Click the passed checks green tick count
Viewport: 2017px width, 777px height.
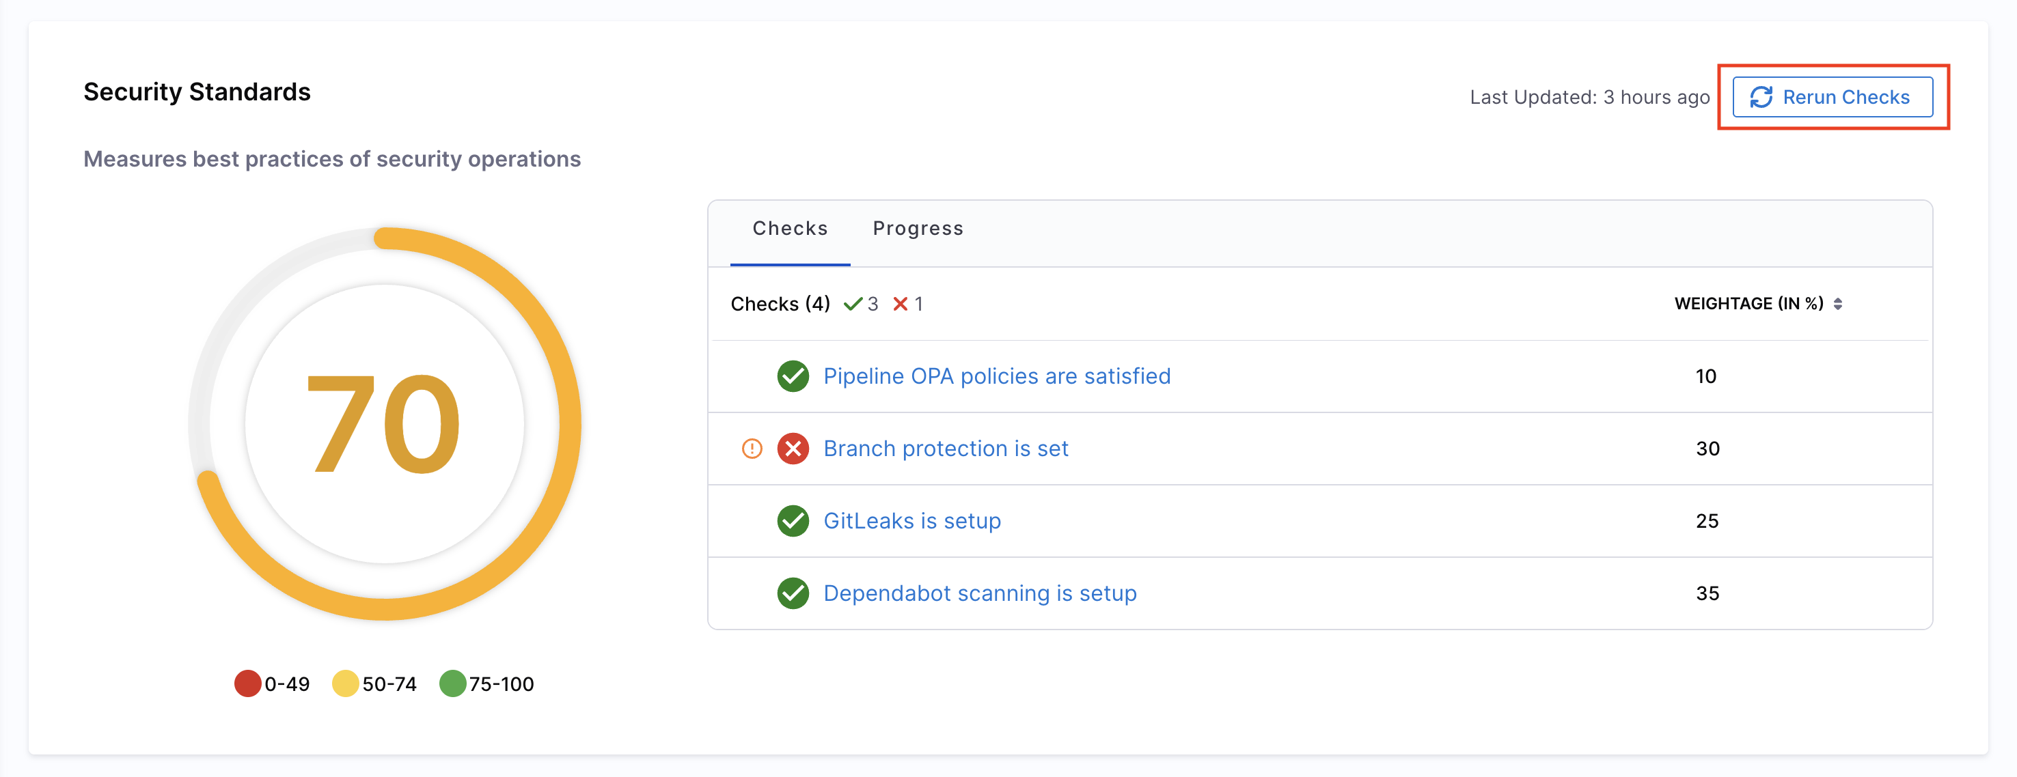pyautogui.click(x=860, y=304)
